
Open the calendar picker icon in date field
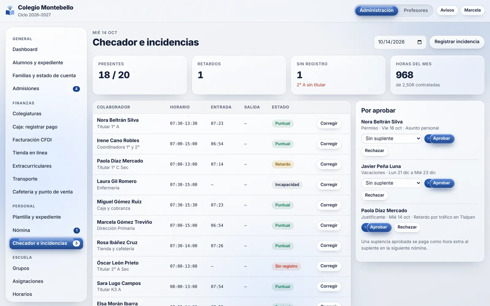coord(420,42)
